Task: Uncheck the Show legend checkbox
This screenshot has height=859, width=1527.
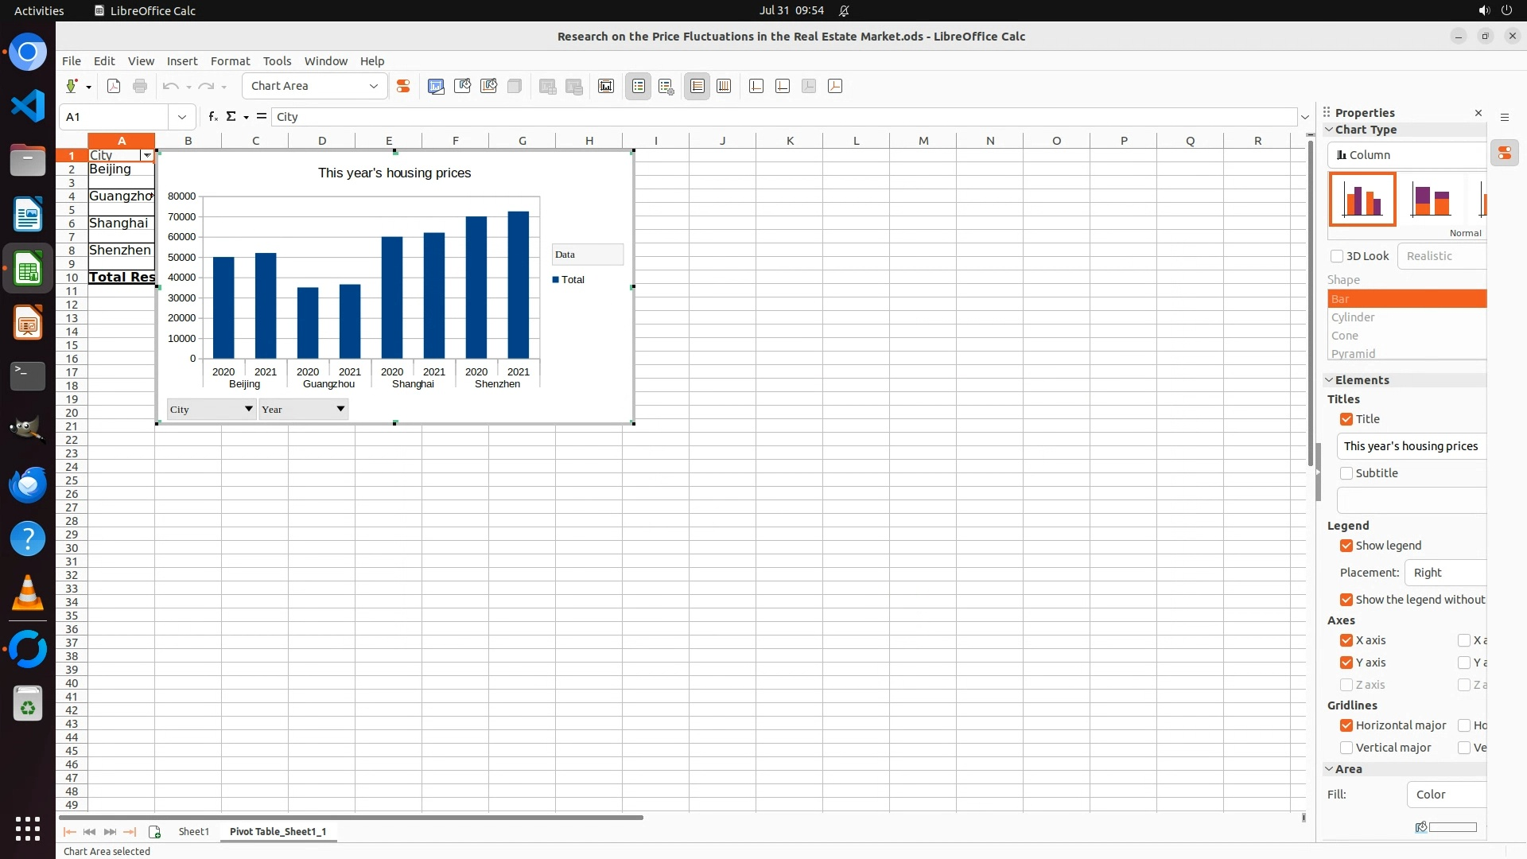Action: click(x=1346, y=546)
